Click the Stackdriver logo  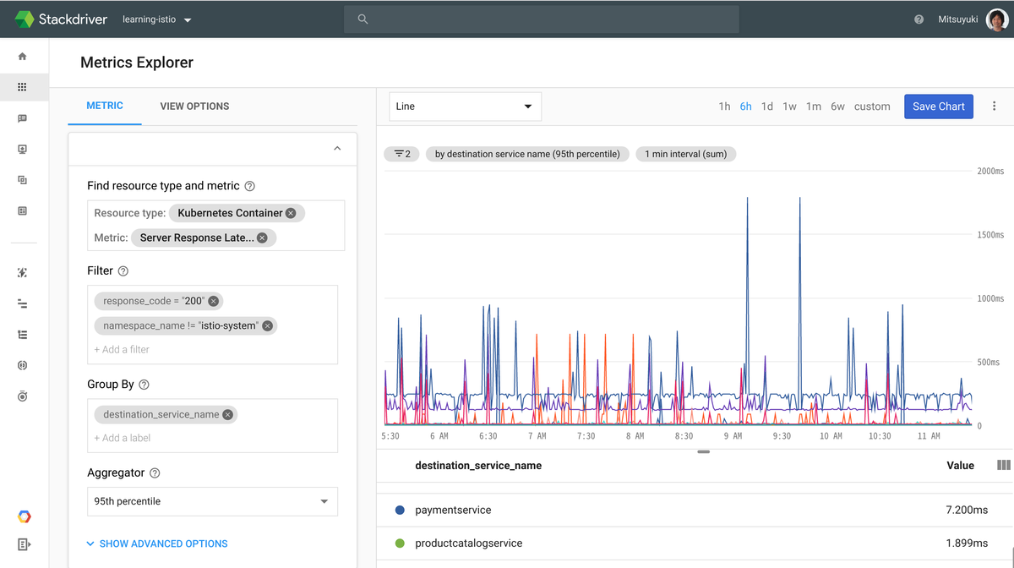[61, 19]
